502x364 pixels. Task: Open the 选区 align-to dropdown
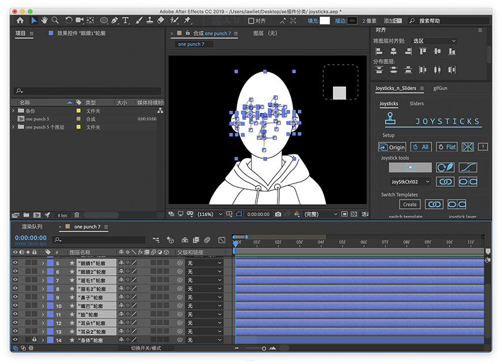pyautogui.click(x=433, y=41)
